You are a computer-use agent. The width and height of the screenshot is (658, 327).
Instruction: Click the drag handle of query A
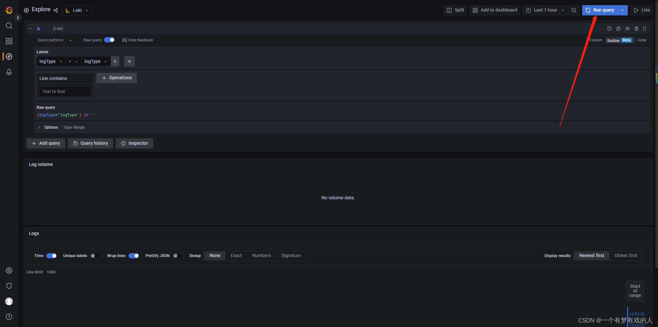[x=645, y=29]
